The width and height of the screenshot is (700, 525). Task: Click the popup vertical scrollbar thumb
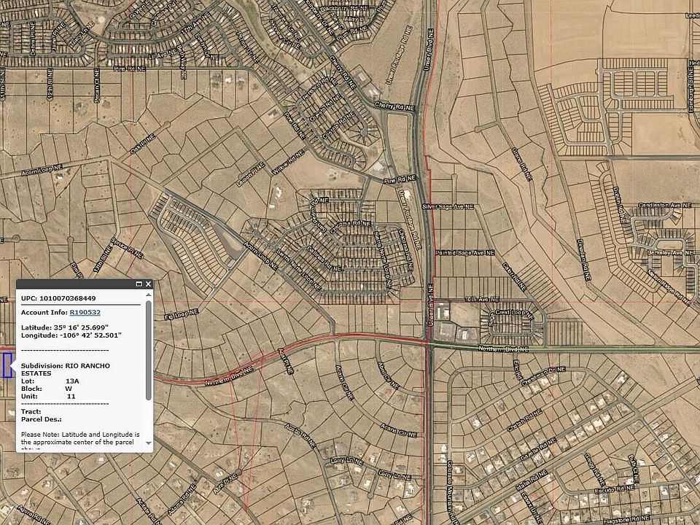[148, 350]
